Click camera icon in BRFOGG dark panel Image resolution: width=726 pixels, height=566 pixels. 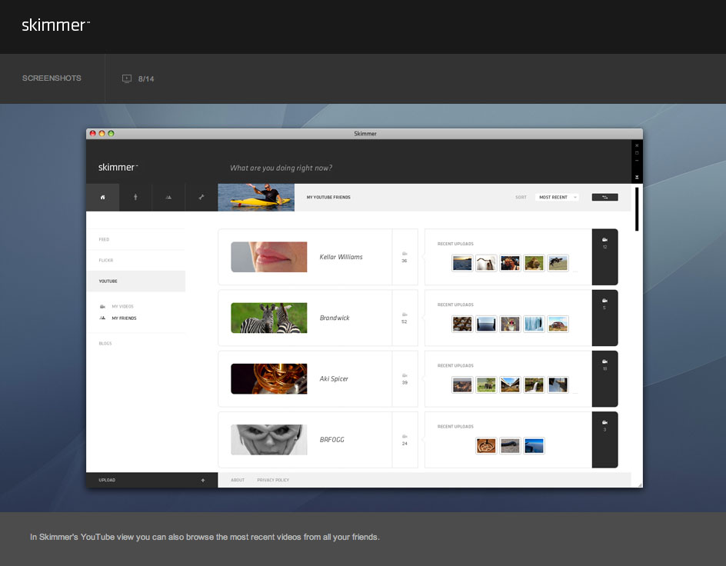point(604,422)
